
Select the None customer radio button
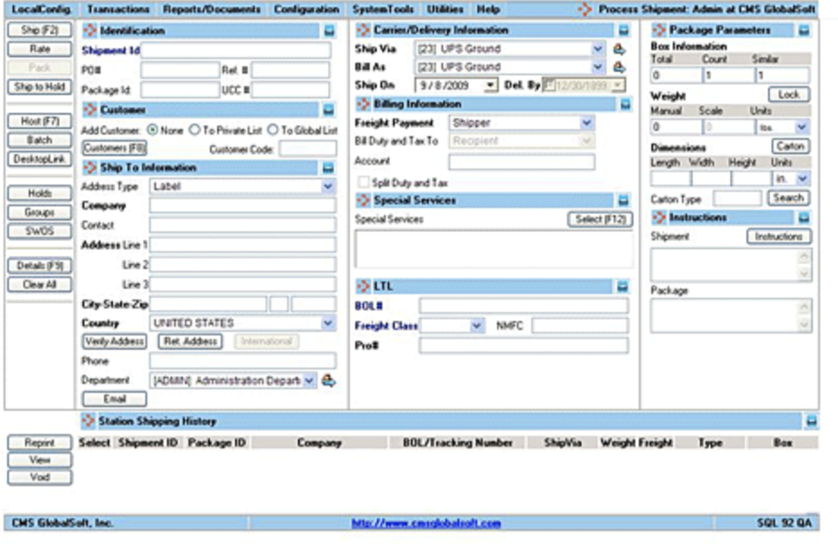153,131
